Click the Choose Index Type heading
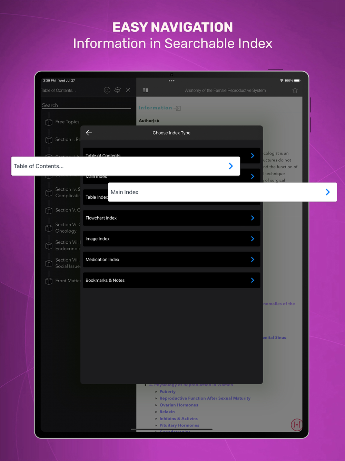345x461 pixels. pyautogui.click(x=171, y=133)
